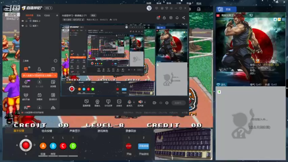
Task: Hide the 截屏 1 source layer
Action: coord(23,26)
